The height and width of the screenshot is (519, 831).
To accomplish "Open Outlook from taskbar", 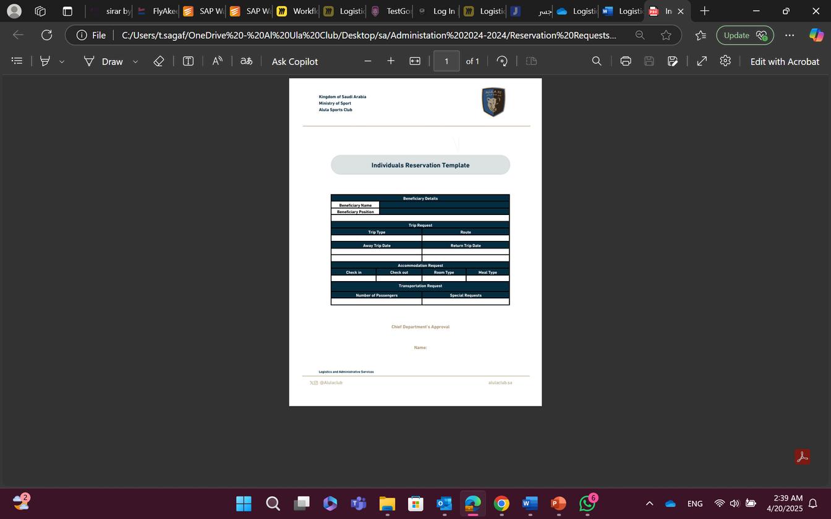I will tap(445, 504).
